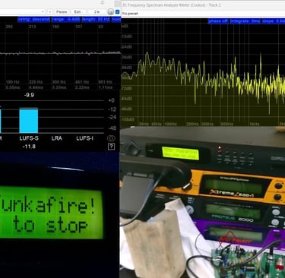
Task: Toggle the 'hold' option
Action: [x=116, y=19]
